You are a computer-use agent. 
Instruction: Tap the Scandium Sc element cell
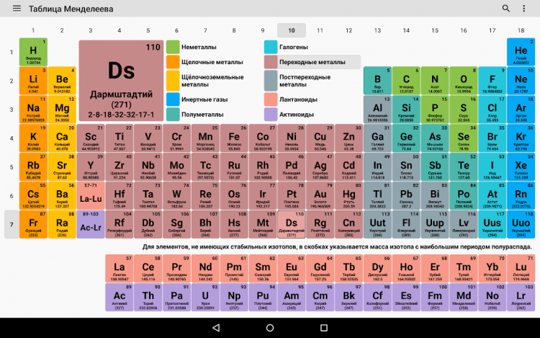(x=91, y=138)
